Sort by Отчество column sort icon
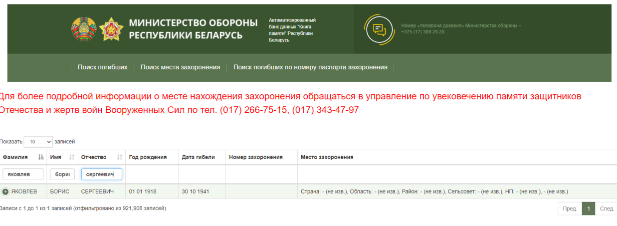 tap(119, 157)
